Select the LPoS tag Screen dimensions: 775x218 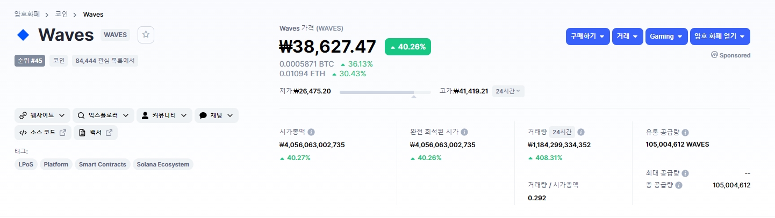point(26,164)
